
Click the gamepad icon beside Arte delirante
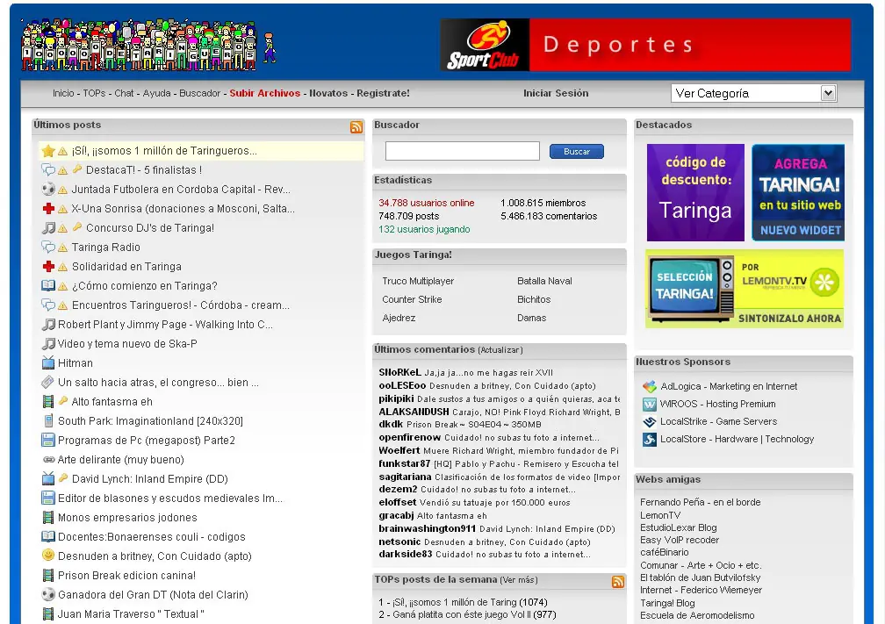48,459
